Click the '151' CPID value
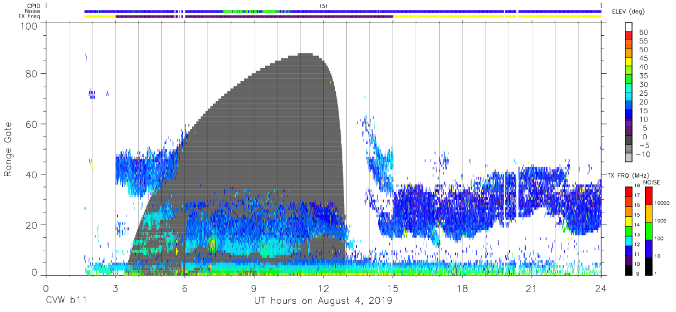Image resolution: width=676 pixels, height=312 pixels. pyautogui.click(x=324, y=6)
